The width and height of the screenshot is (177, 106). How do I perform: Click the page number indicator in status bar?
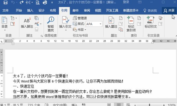click(12, 105)
